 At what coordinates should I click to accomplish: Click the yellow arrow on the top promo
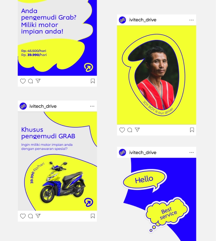coord(89,67)
